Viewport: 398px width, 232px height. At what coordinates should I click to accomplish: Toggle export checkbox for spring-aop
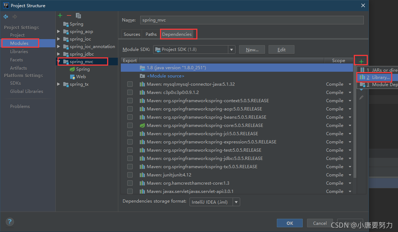tap(130, 109)
